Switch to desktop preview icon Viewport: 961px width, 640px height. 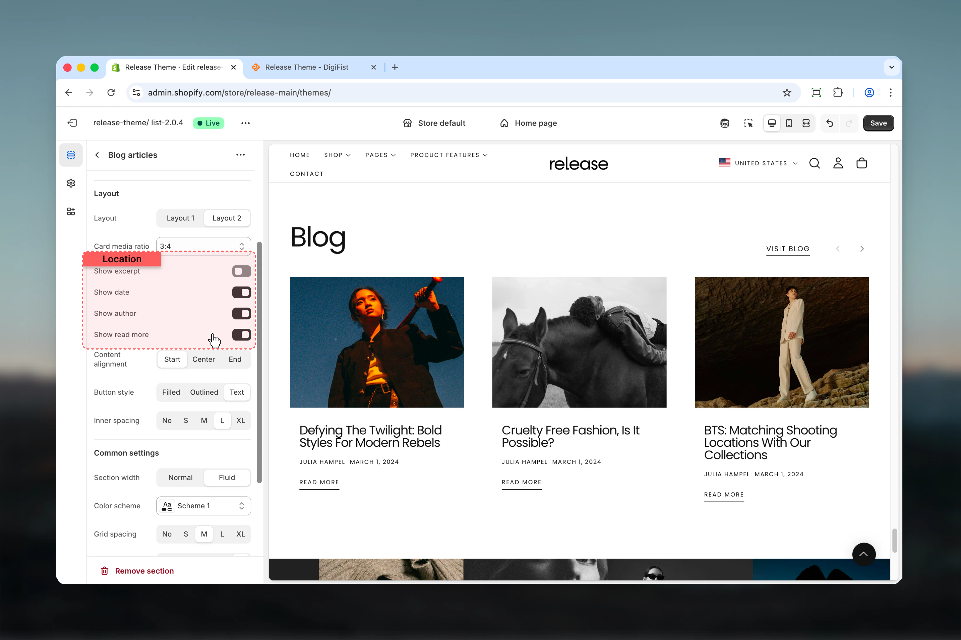(772, 123)
